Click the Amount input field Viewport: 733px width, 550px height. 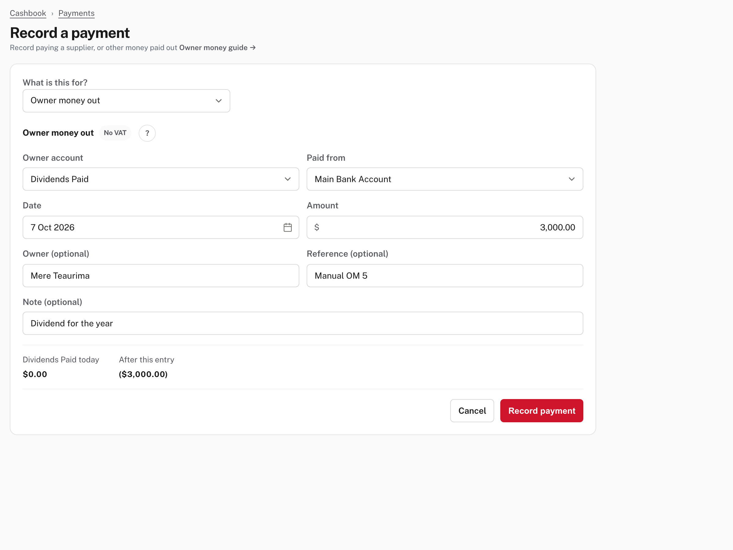pyautogui.click(x=445, y=227)
